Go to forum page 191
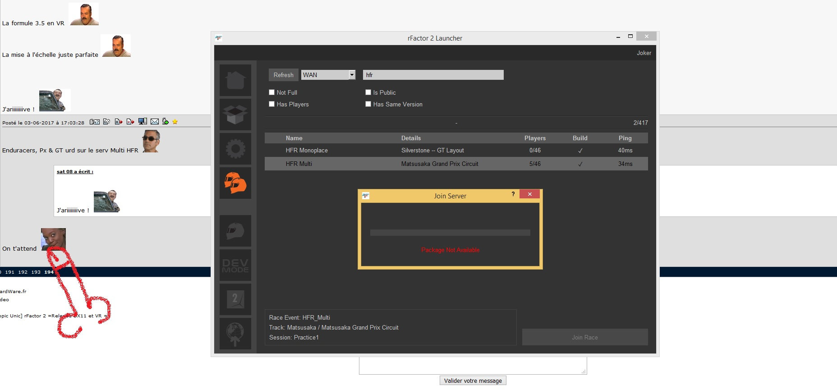This screenshot has height=390, width=837. (9, 272)
